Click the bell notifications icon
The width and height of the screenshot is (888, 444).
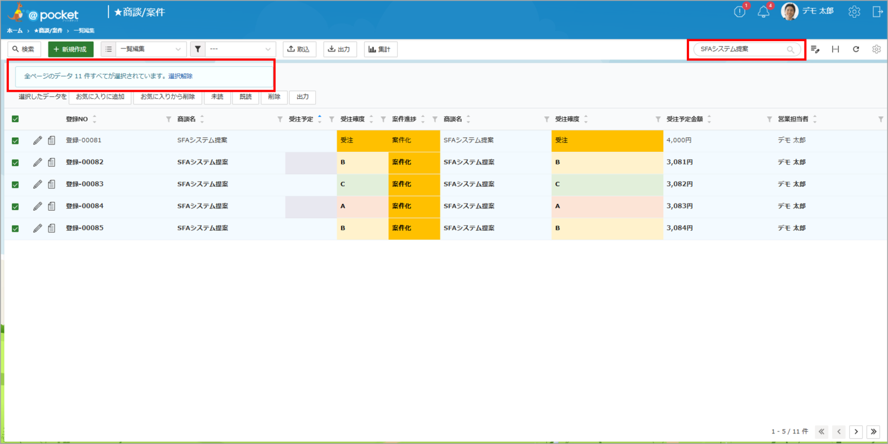click(763, 12)
